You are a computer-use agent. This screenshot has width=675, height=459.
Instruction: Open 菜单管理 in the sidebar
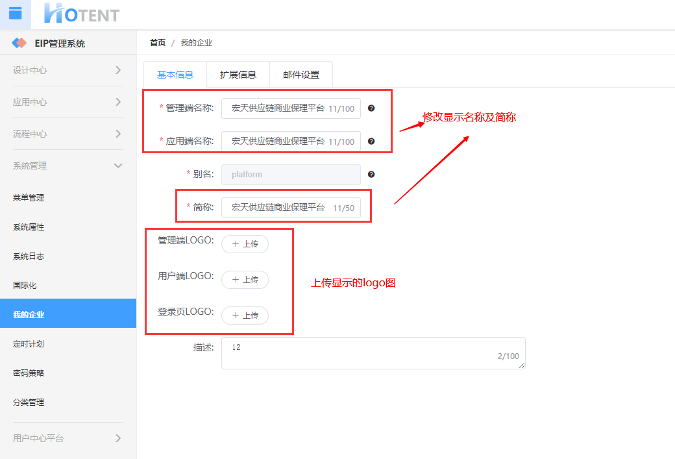tap(29, 198)
